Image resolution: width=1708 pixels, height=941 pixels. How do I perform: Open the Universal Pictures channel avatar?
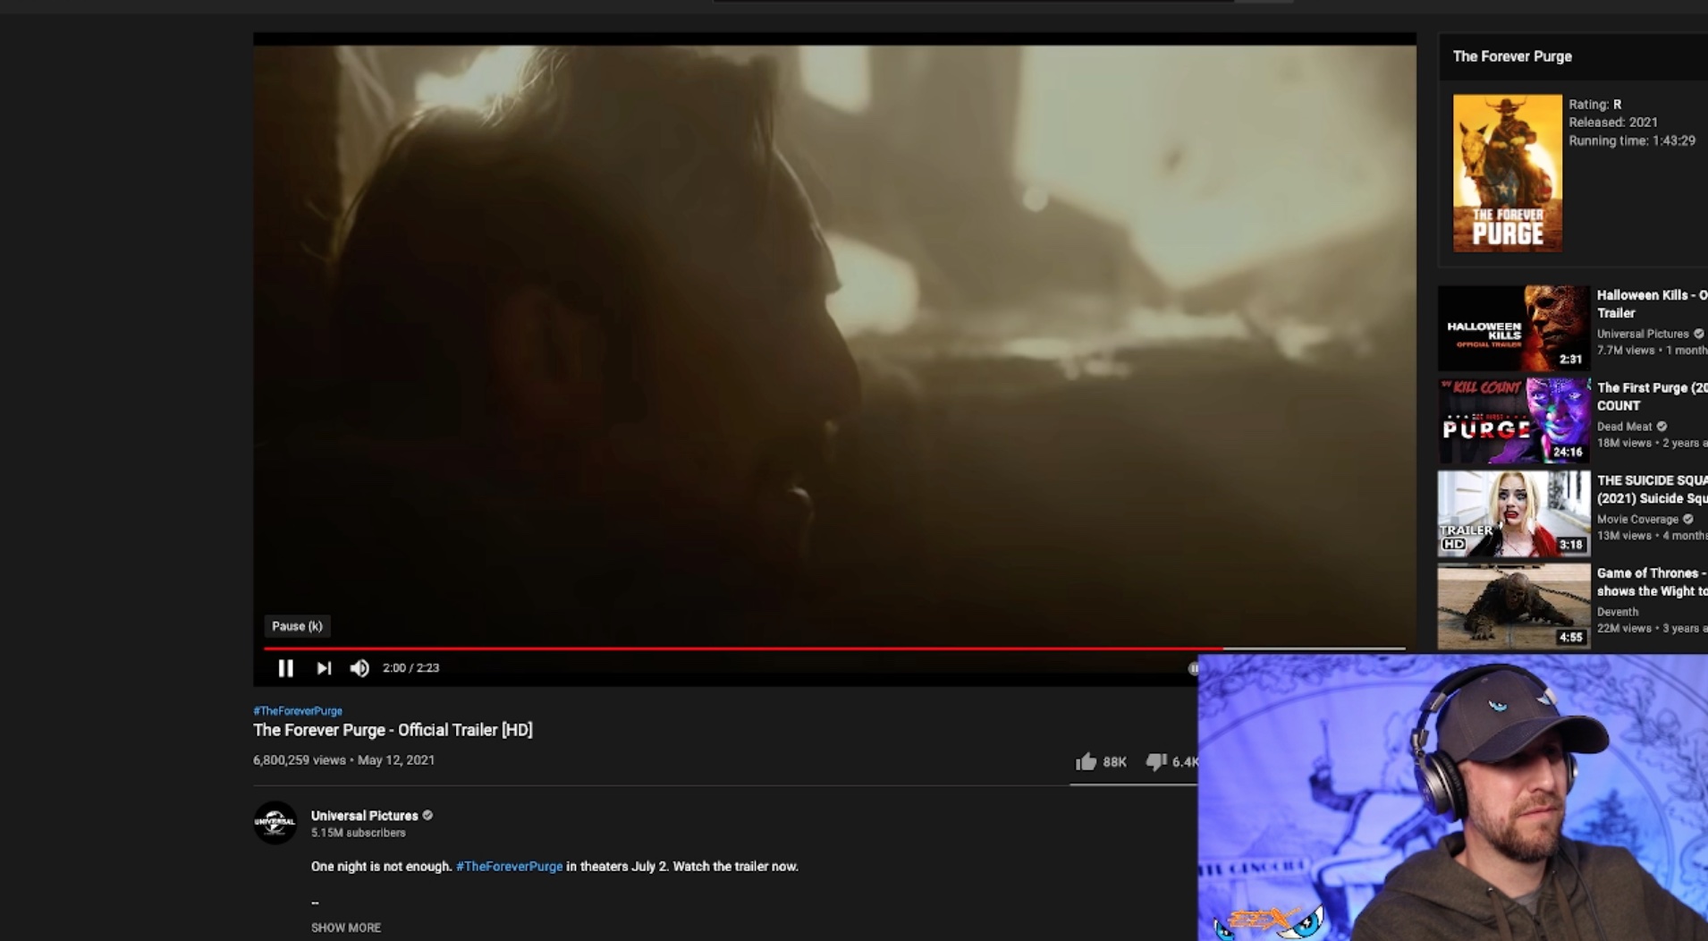click(x=275, y=822)
